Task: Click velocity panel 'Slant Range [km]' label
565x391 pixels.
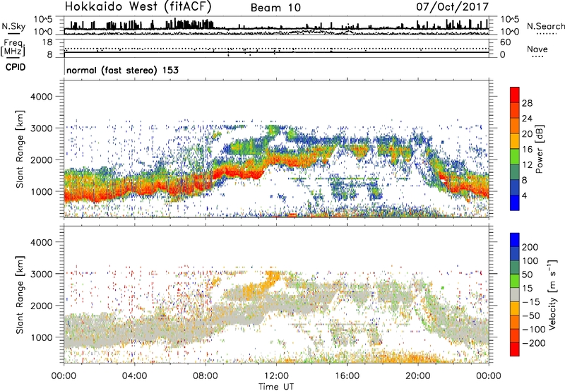Action: click(x=20, y=295)
